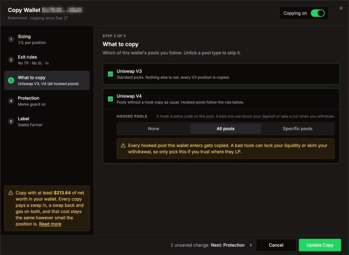This screenshot has width=349, height=255.
Task: Select All pools option
Action: (x=225, y=129)
